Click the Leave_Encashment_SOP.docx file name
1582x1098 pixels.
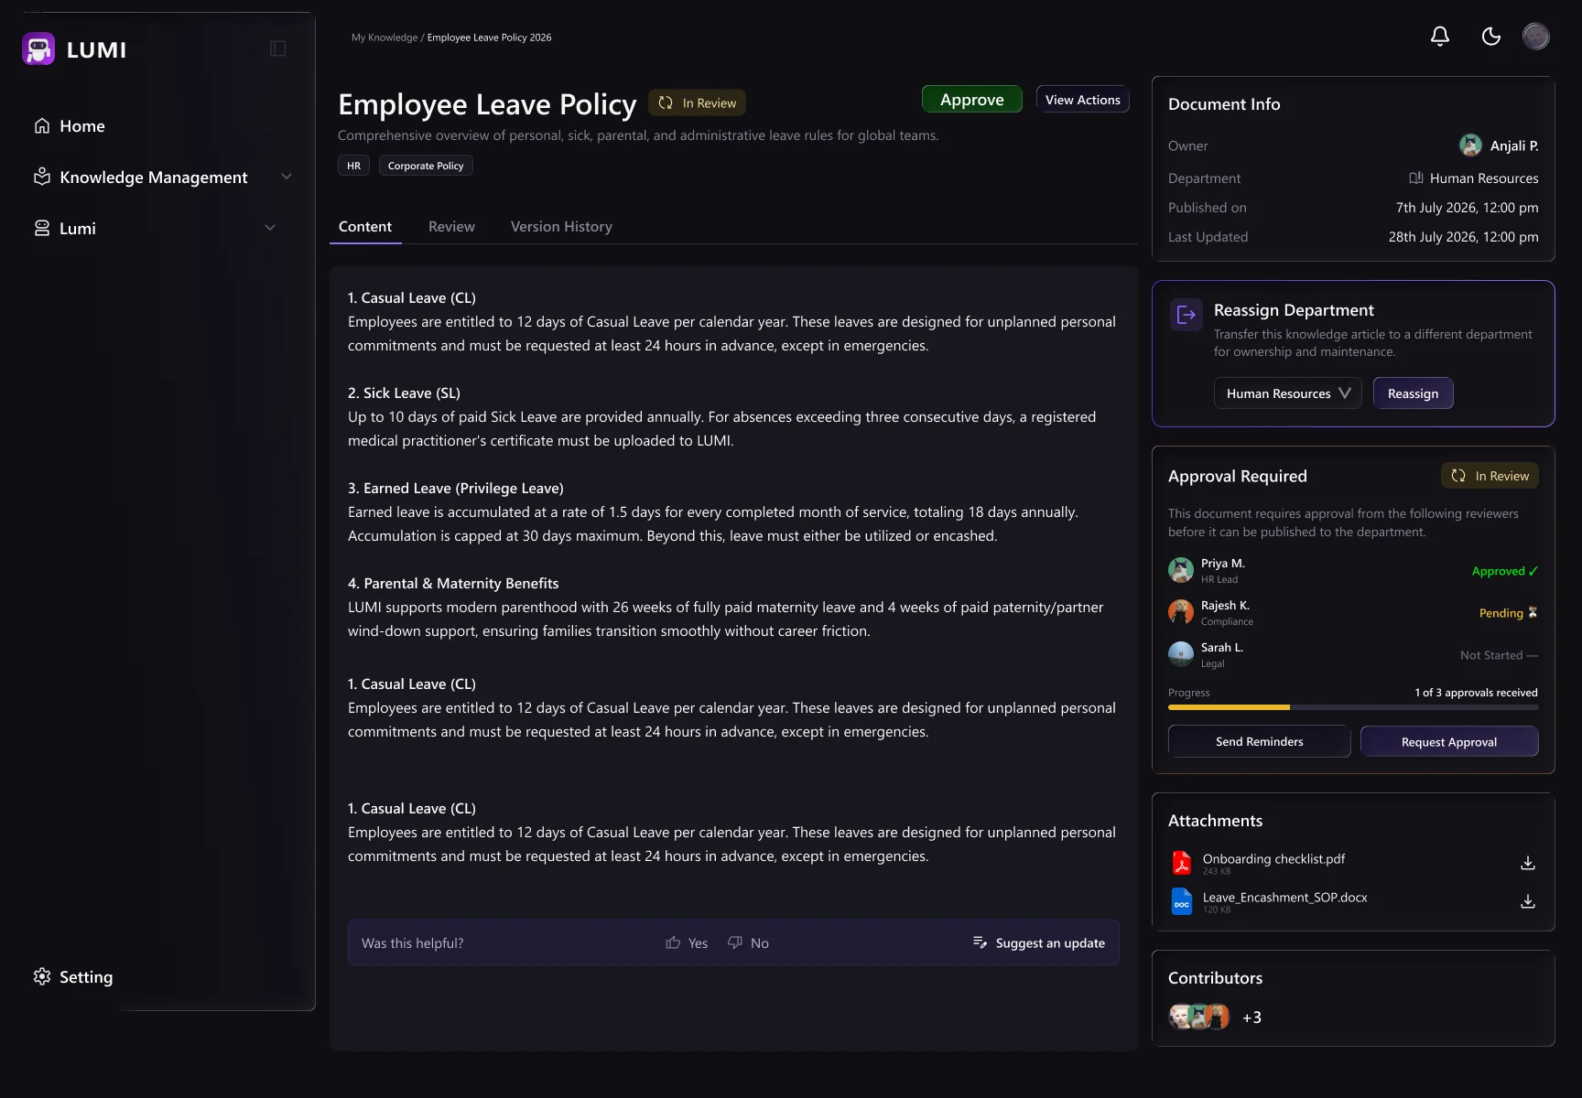(x=1284, y=897)
